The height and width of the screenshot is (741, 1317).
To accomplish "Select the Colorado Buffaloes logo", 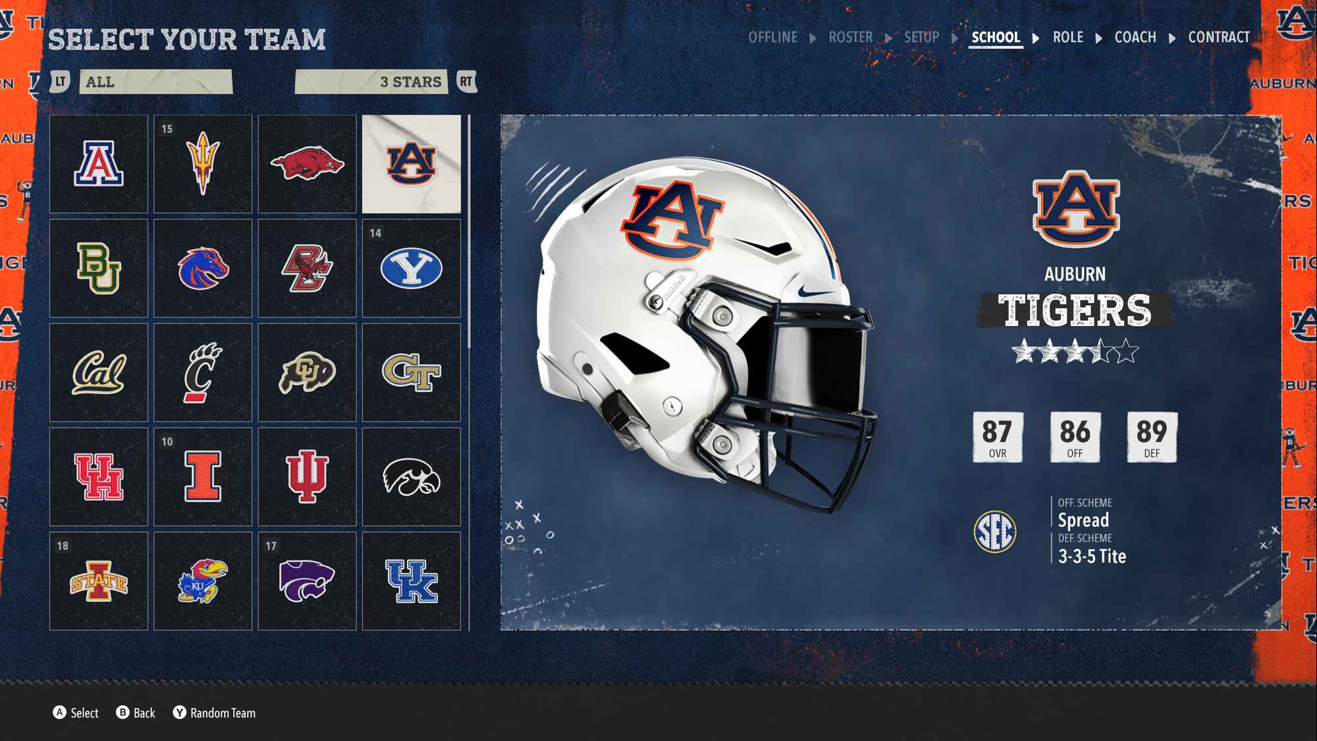I will 307,372.
